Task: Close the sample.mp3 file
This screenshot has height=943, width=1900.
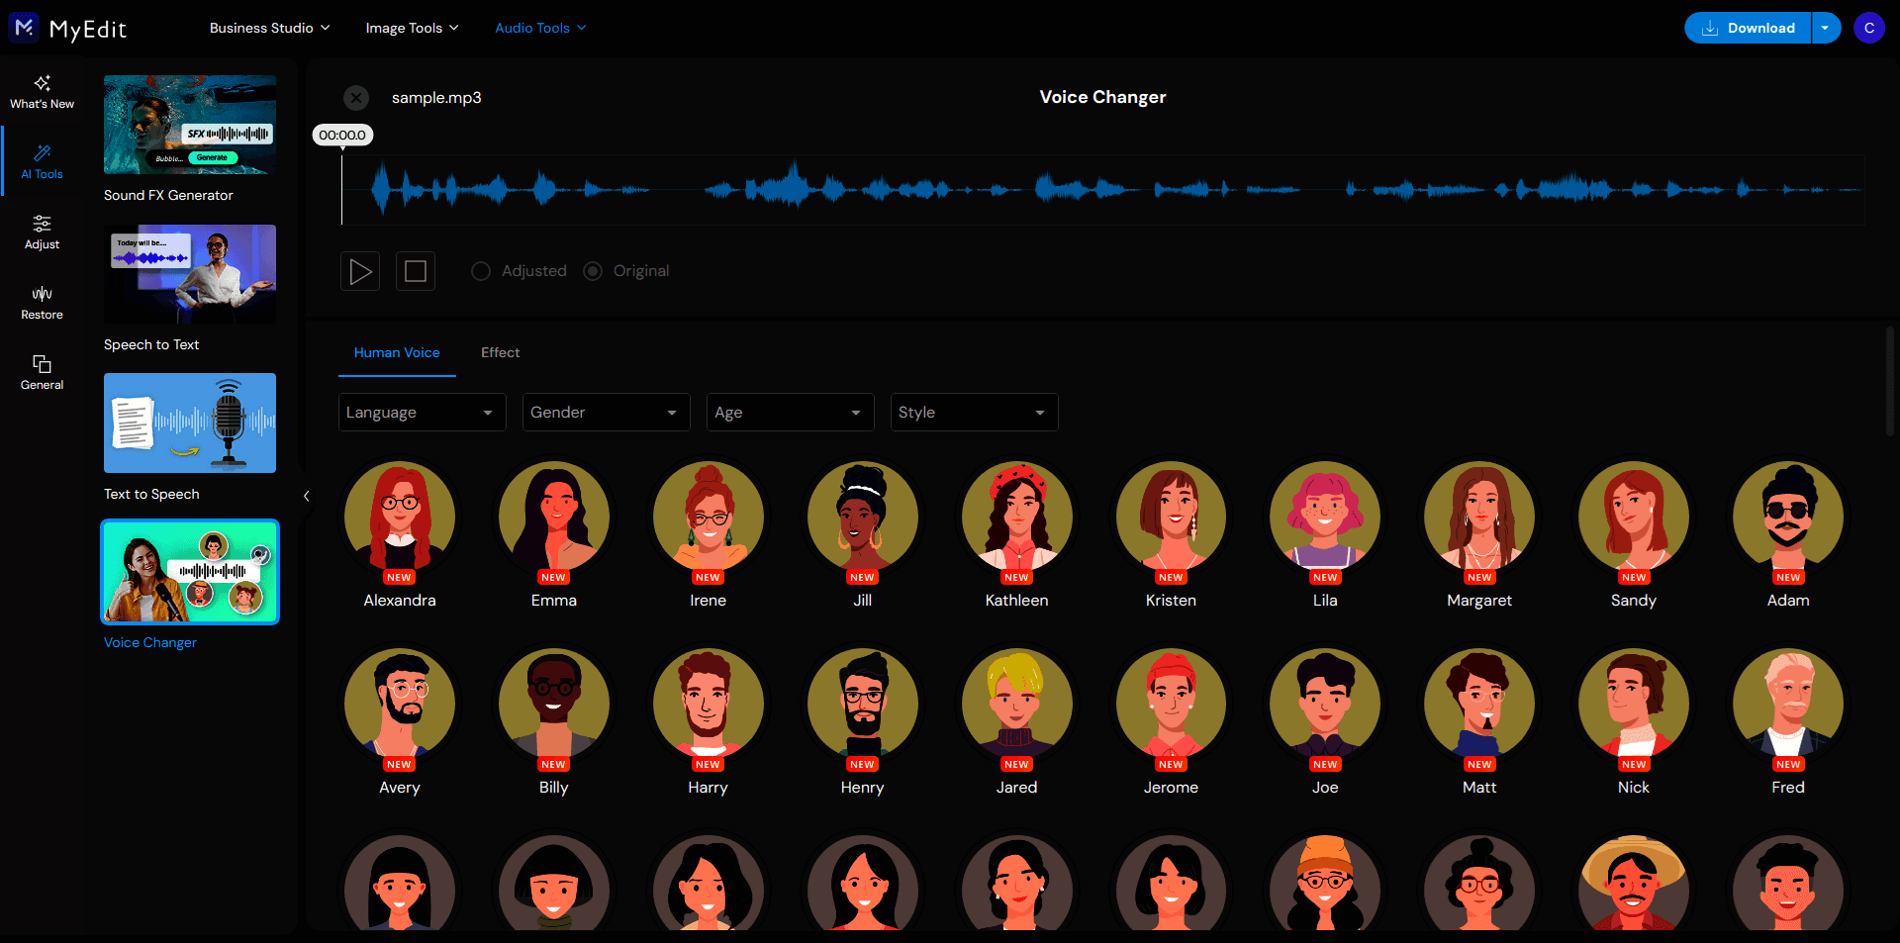Action: coord(356,98)
